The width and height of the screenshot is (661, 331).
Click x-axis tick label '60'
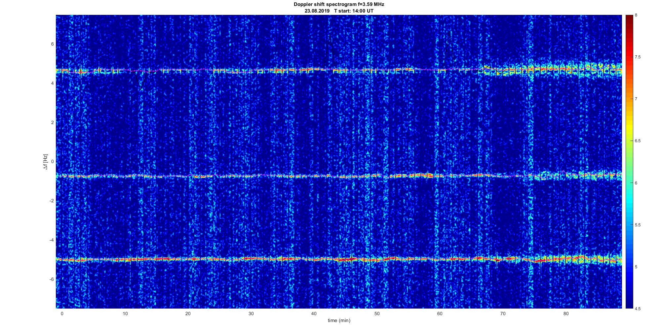[x=440, y=314]
